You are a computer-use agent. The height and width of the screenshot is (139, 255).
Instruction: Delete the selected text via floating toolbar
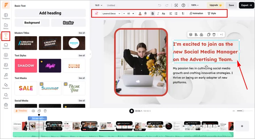coord(214,34)
